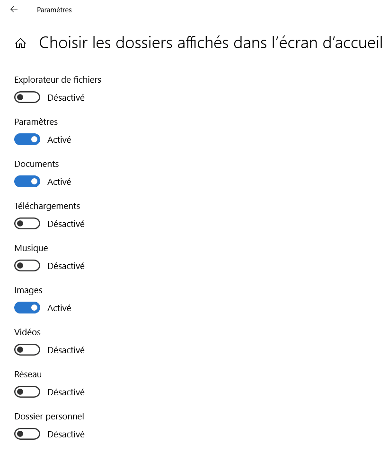The width and height of the screenshot is (389, 461).
Task: Enable the Musique folder toggle
Action: 27,266
